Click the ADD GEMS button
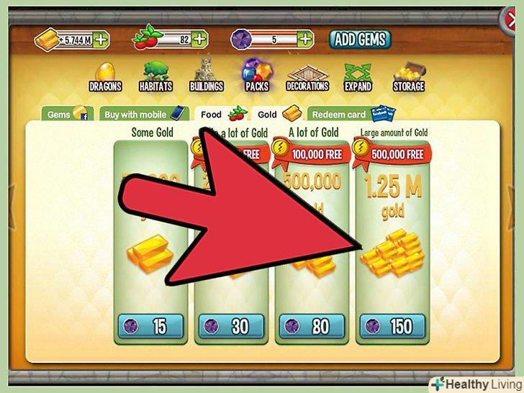 [360, 40]
